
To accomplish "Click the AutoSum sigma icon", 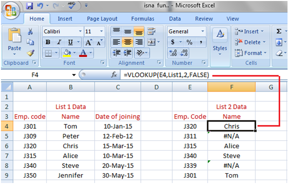I will click(279, 31).
